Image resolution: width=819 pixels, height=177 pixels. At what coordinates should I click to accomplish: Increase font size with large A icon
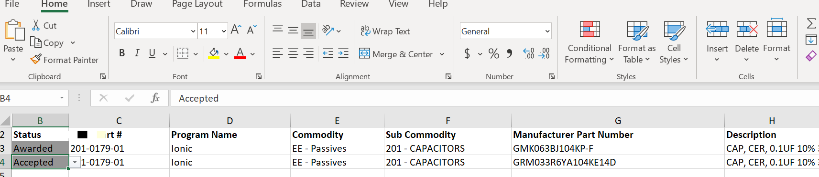236,30
